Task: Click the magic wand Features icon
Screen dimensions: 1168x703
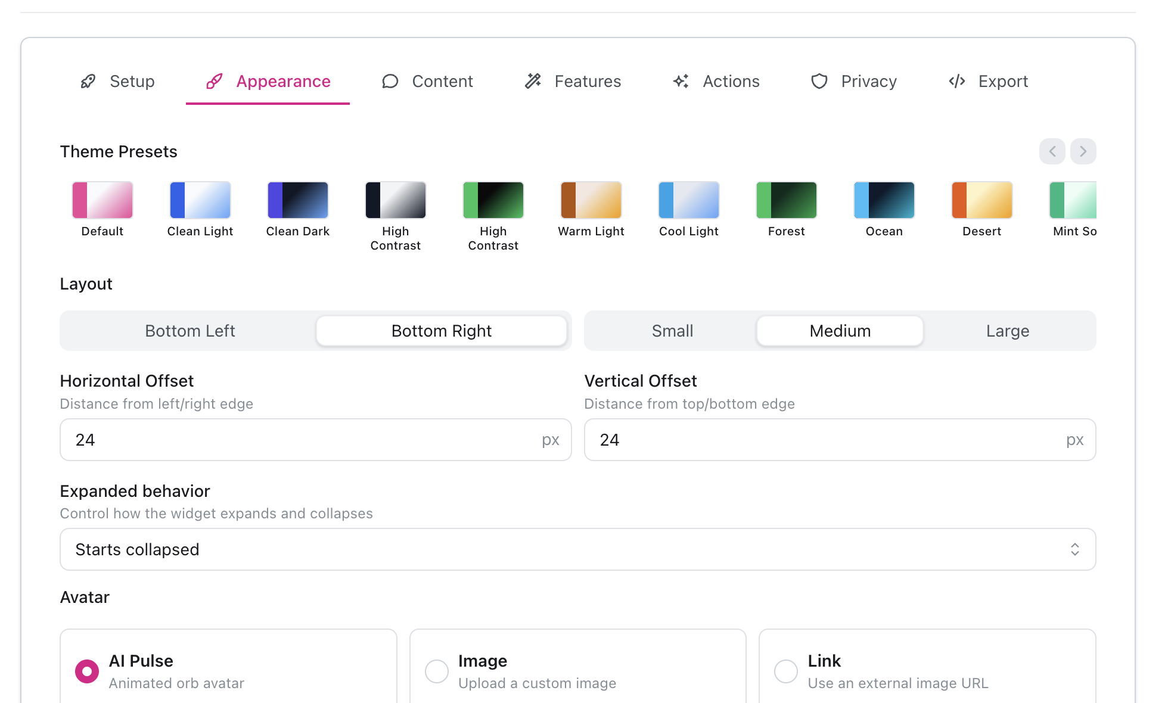Action: (533, 81)
